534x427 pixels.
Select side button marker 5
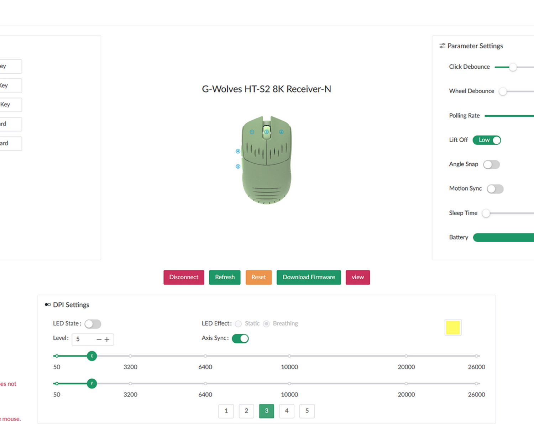(238, 167)
